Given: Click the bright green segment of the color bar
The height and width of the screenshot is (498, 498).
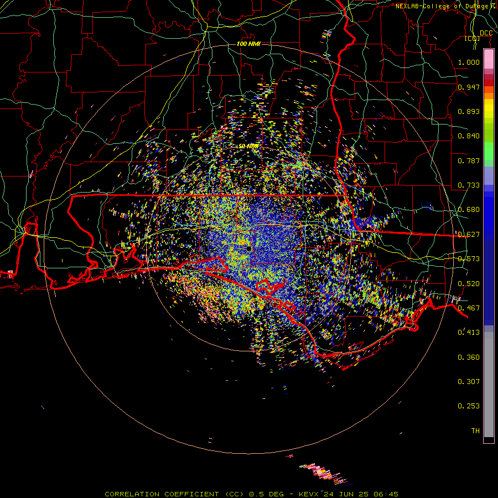Looking at the screenshot, I should click(489, 151).
